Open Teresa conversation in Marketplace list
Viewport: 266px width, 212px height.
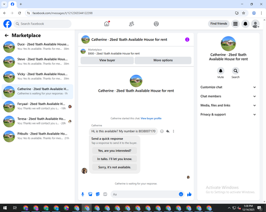click(x=37, y=121)
